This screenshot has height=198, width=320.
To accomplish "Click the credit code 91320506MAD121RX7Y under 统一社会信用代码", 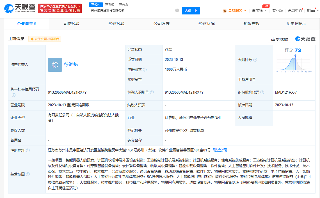I will (67, 92).
